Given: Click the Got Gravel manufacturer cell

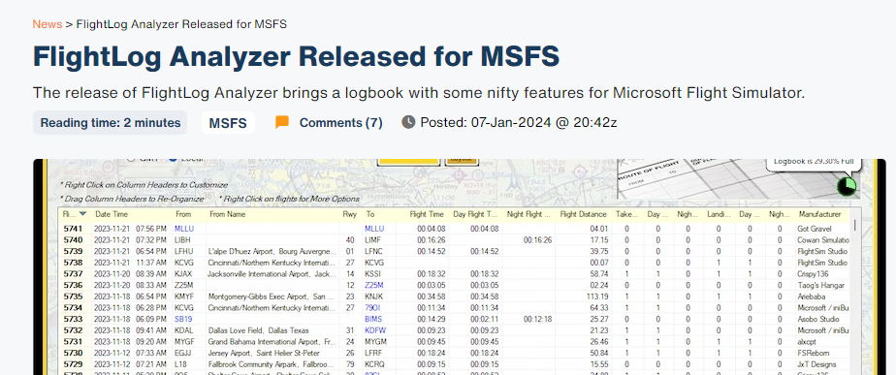Looking at the screenshot, I should click(815, 229).
